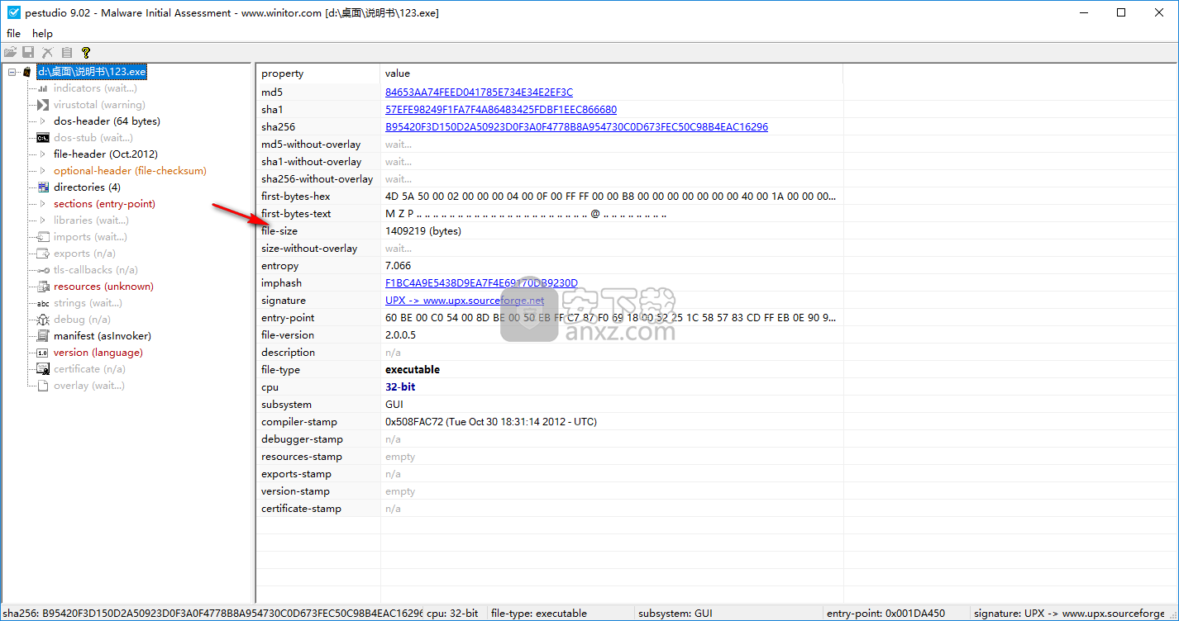Select manifest (asInvoker) tree item
Image resolution: width=1179 pixels, height=621 pixels.
[x=103, y=336]
